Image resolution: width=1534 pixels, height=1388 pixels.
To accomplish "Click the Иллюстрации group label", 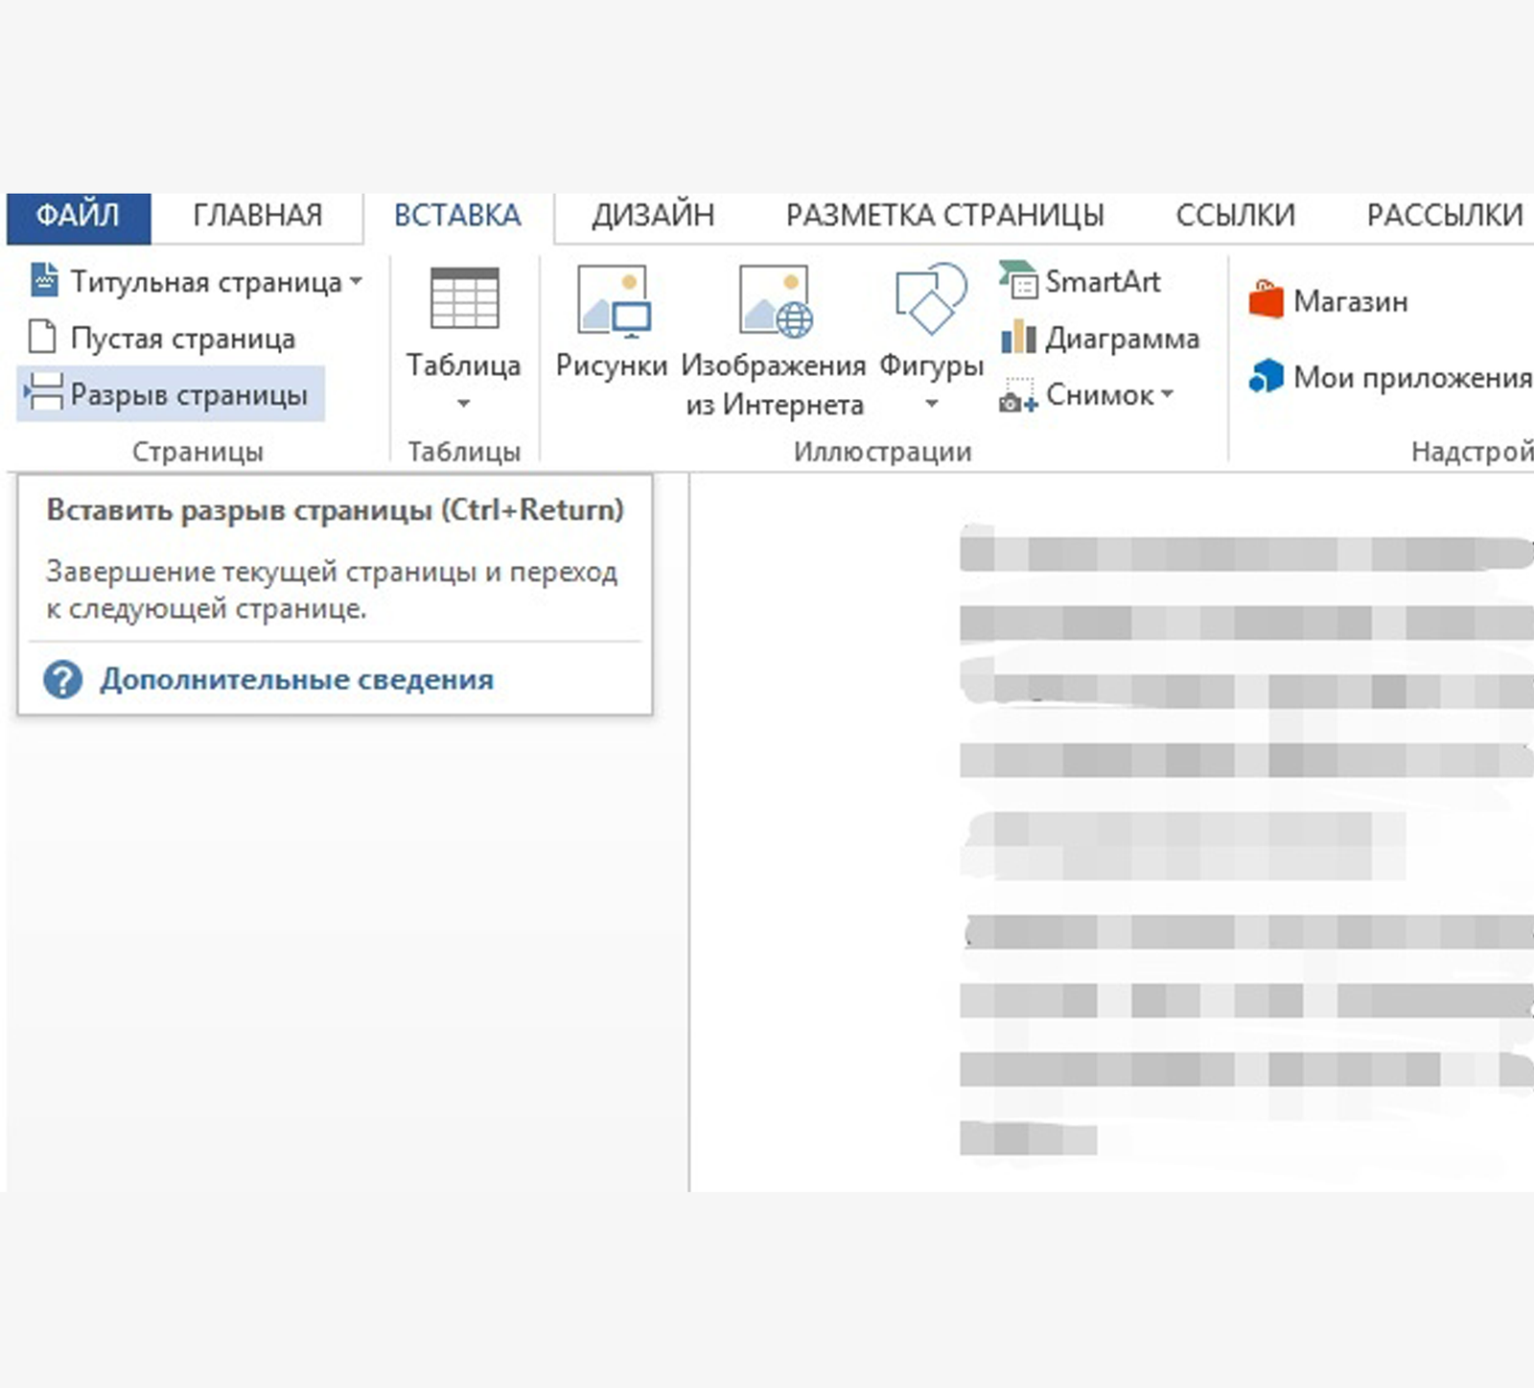I will (x=882, y=452).
